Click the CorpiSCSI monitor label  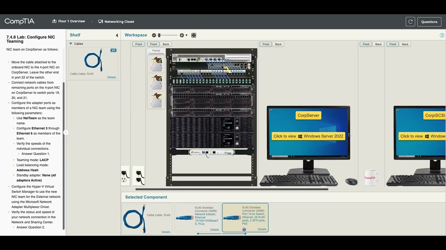[435, 115]
